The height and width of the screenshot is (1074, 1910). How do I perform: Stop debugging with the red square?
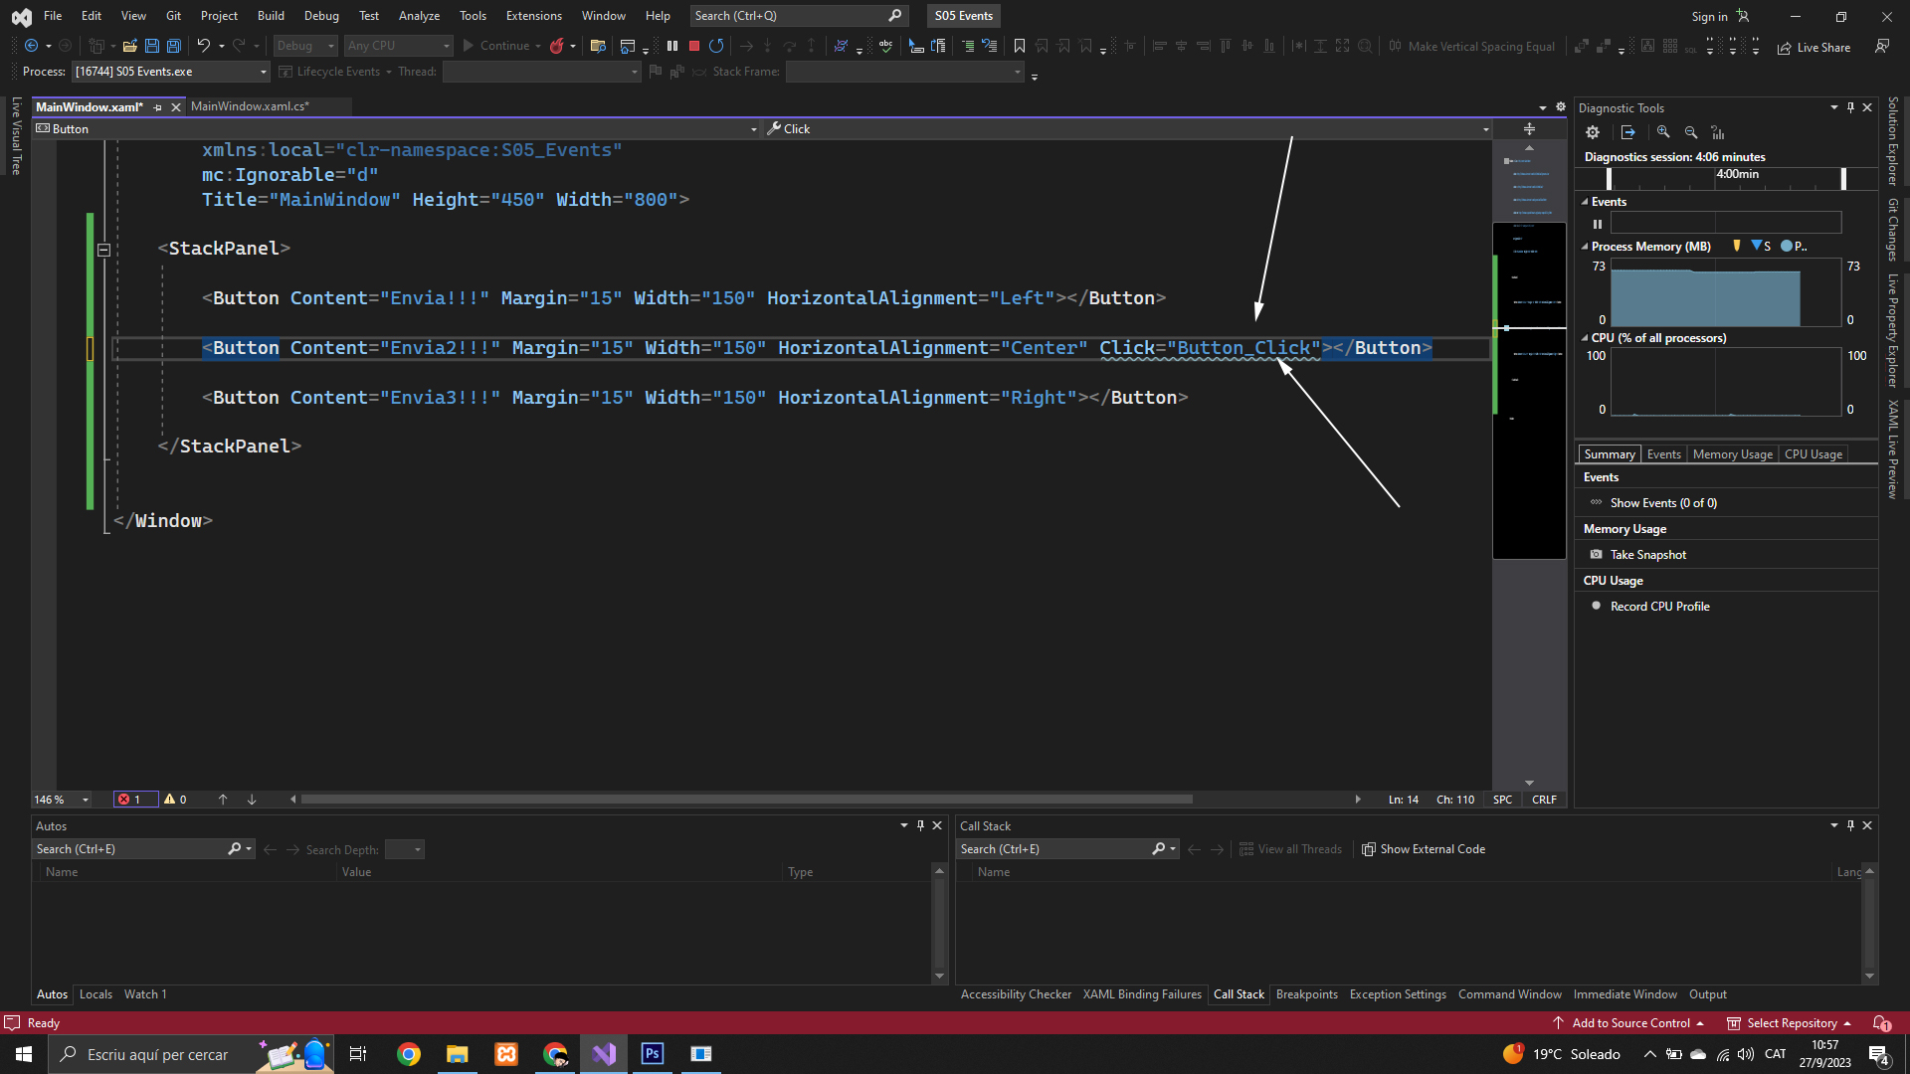[694, 46]
